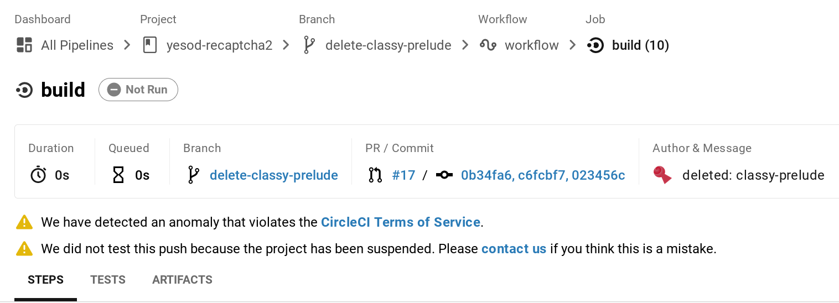Click the build job icon in the breadcrumb
The height and width of the screenshot is (303, 839).
click(595, 45)
